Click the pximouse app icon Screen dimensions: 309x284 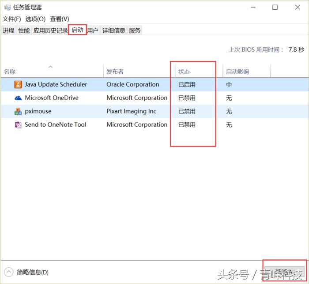18,111
